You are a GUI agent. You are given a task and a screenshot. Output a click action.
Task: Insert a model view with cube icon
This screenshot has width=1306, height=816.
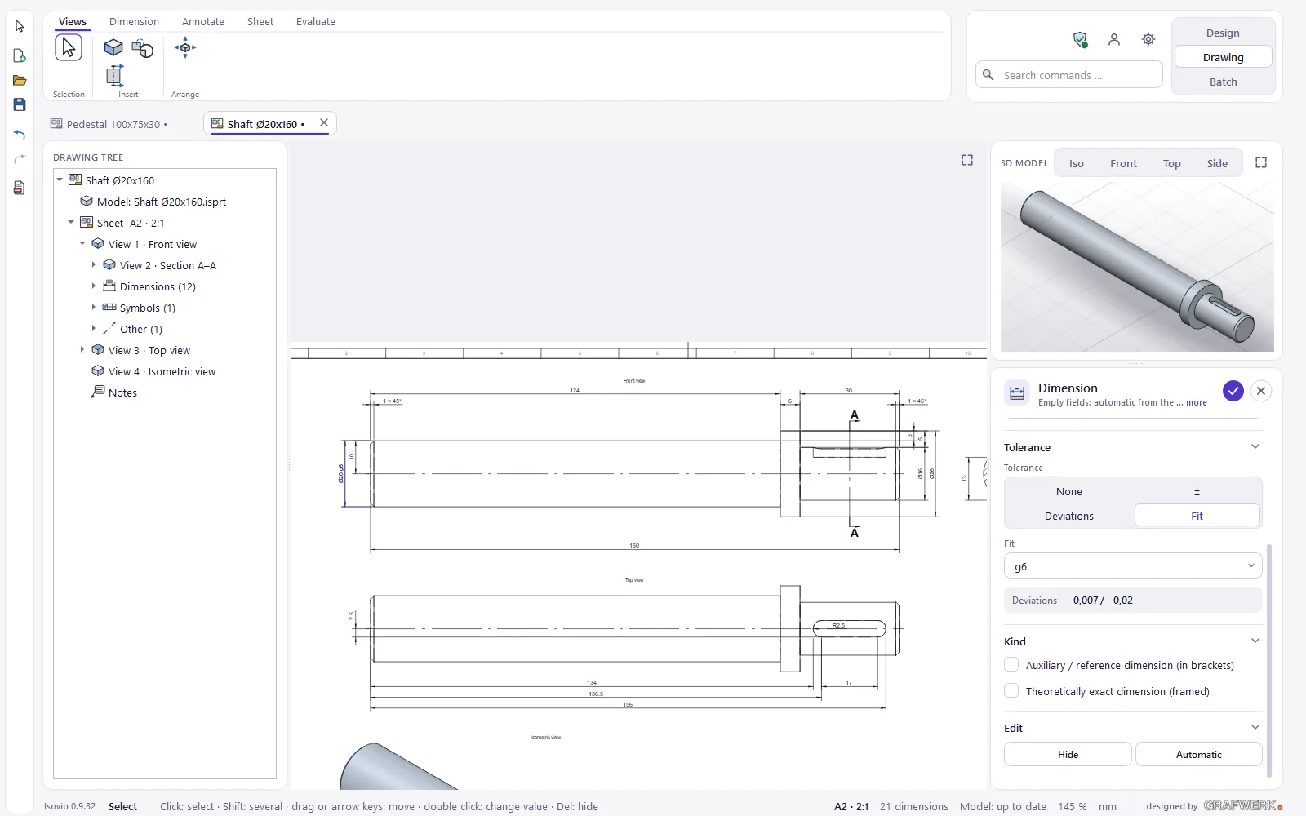[x=113, y=48]
